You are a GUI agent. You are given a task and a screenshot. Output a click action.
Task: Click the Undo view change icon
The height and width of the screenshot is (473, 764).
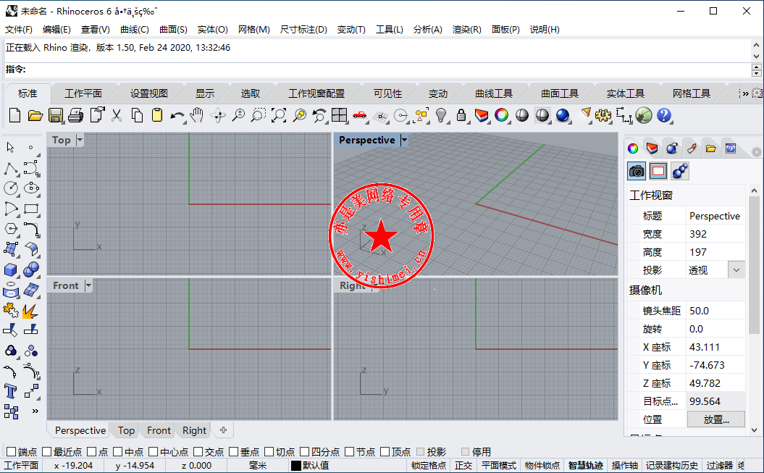click(x=319, y=115)
